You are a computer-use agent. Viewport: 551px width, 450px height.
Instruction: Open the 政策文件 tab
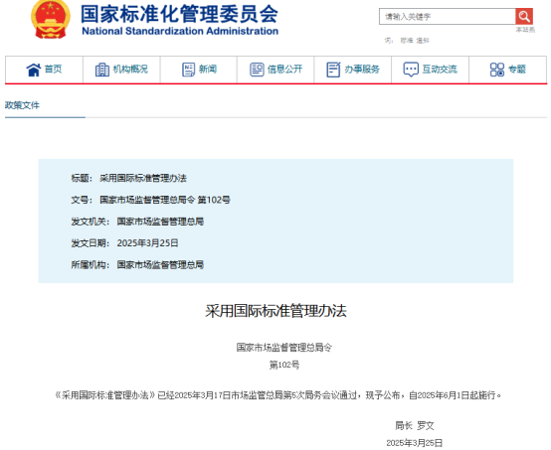pos(22,105)
